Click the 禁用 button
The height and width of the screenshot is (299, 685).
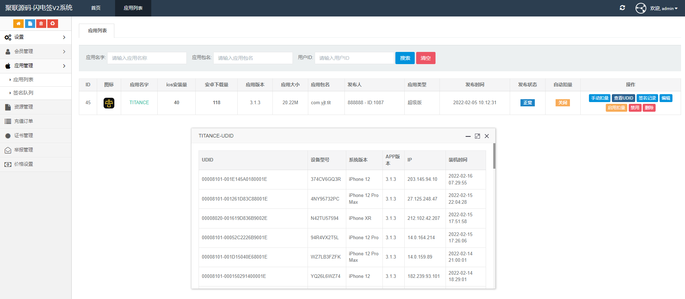pos(635,108)
